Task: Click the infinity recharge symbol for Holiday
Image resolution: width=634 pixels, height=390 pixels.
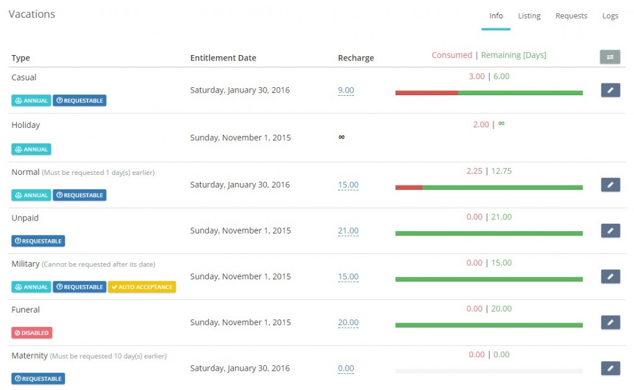Action: [x=341, y=137]
